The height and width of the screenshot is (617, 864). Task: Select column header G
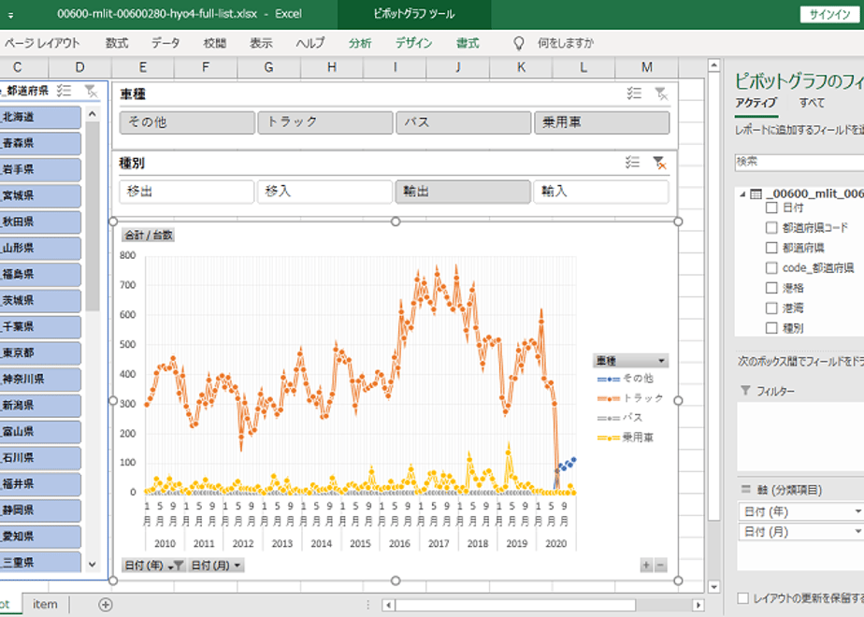pos(269,67)
